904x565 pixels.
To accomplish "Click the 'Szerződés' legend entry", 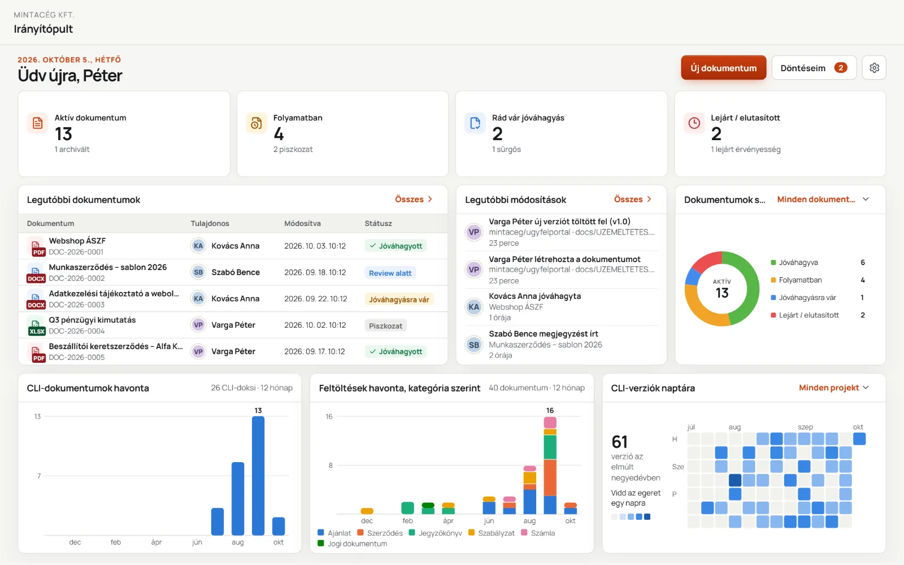I will (380, 533).
